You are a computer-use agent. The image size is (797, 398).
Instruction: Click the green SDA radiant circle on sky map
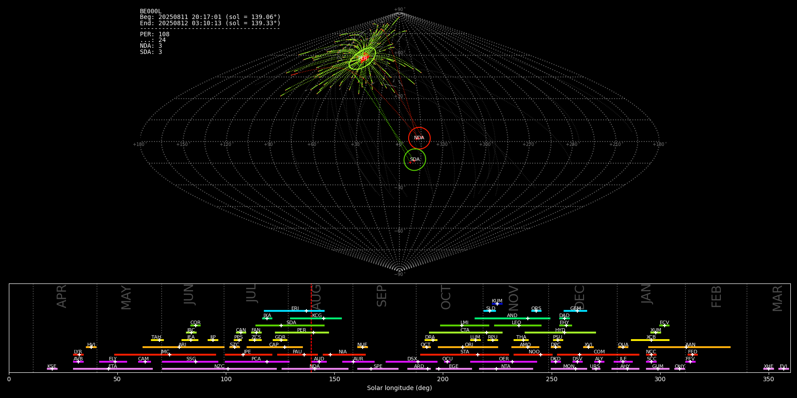(x=415, y=160)
